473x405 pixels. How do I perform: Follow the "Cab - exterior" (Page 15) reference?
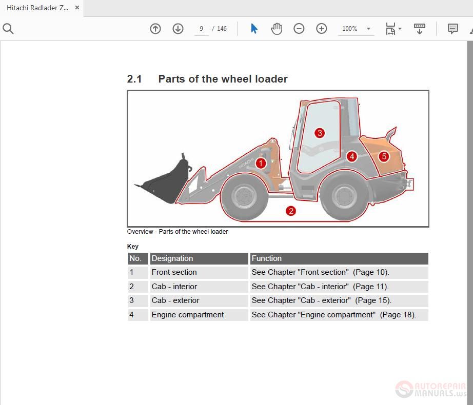click(321, 300)
